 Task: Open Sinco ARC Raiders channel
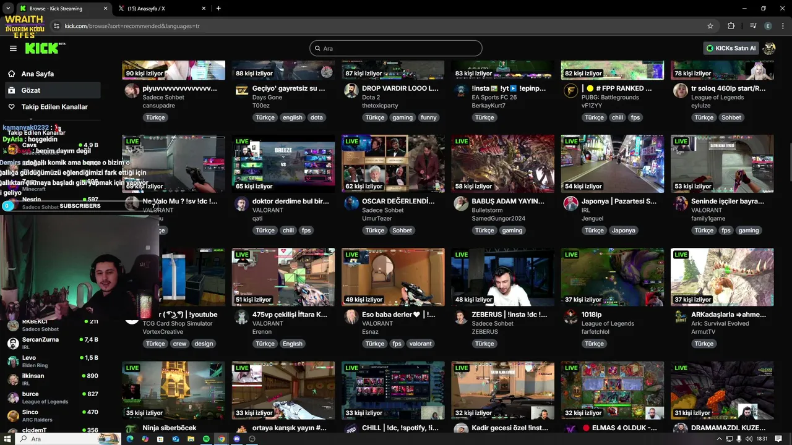(x=53, y=415)
